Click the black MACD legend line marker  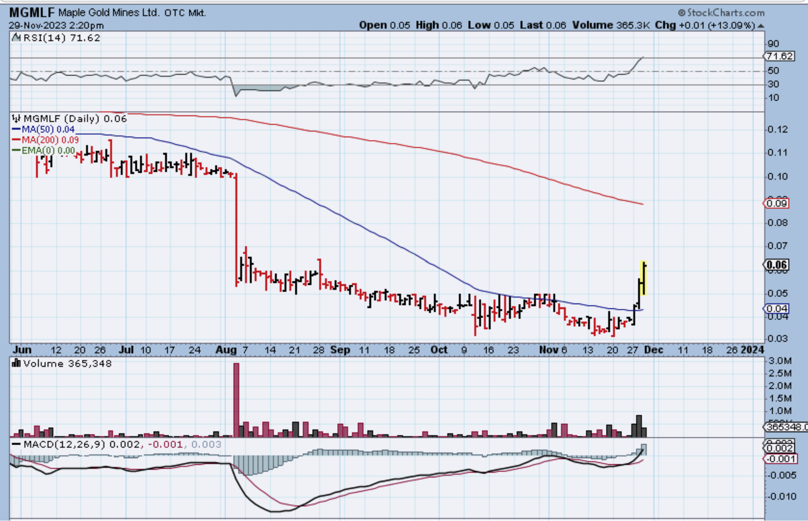coord(16,444)
